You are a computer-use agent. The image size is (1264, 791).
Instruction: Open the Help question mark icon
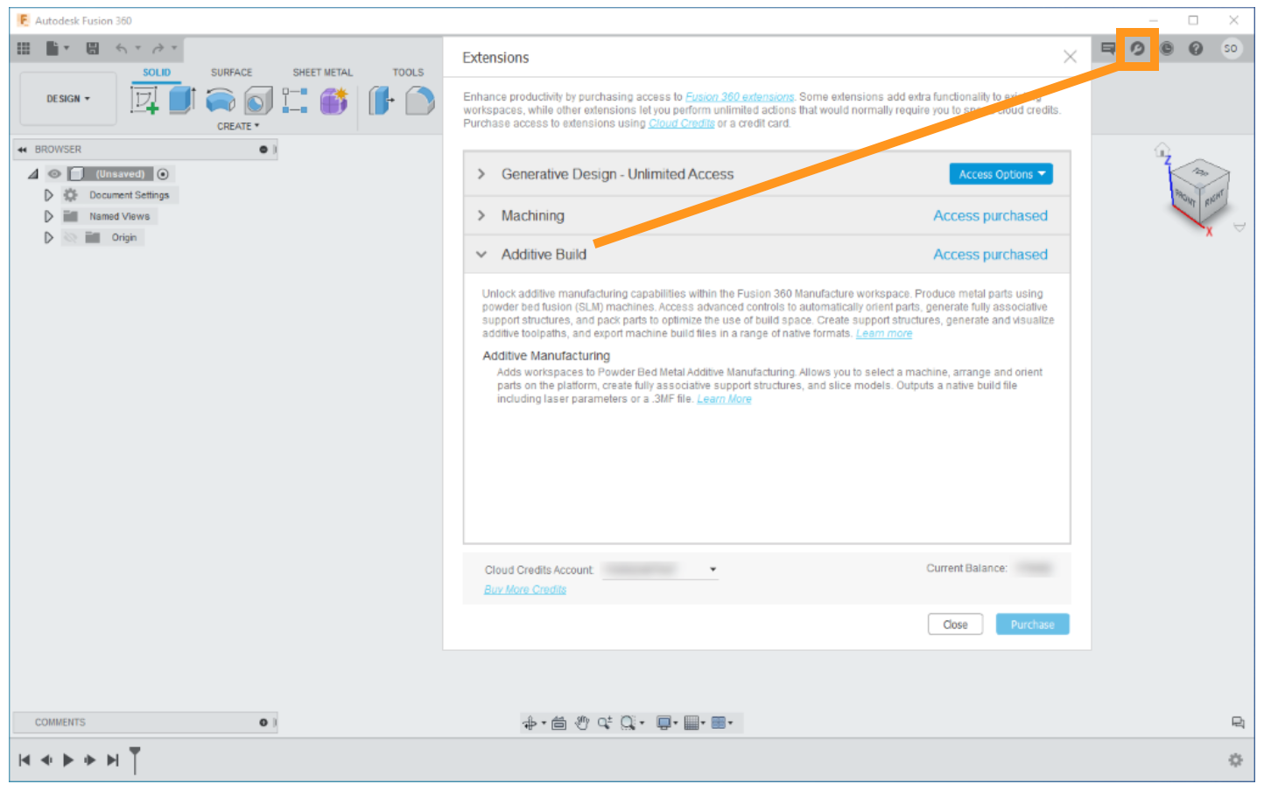tap(1196, 49)
